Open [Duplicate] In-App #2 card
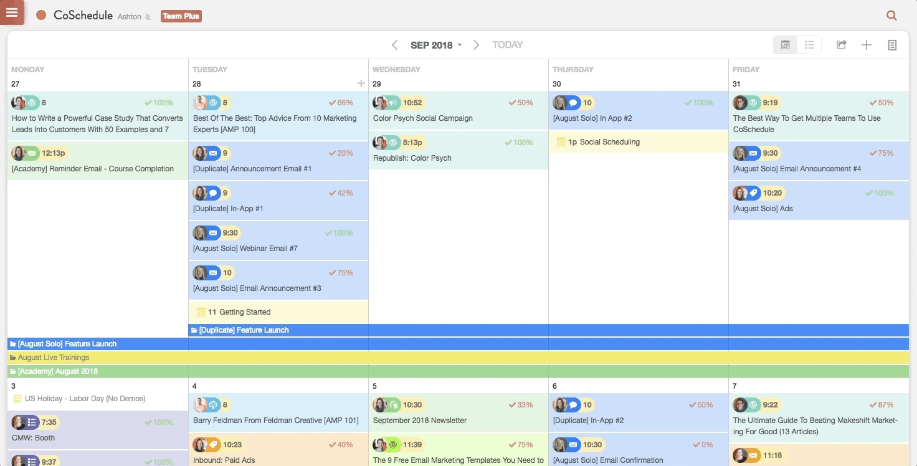 coord(638,412)
